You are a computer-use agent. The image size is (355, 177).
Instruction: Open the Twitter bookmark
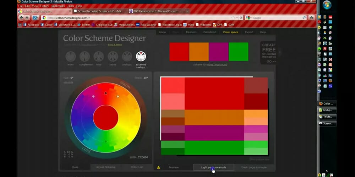(x=83, y=25)
